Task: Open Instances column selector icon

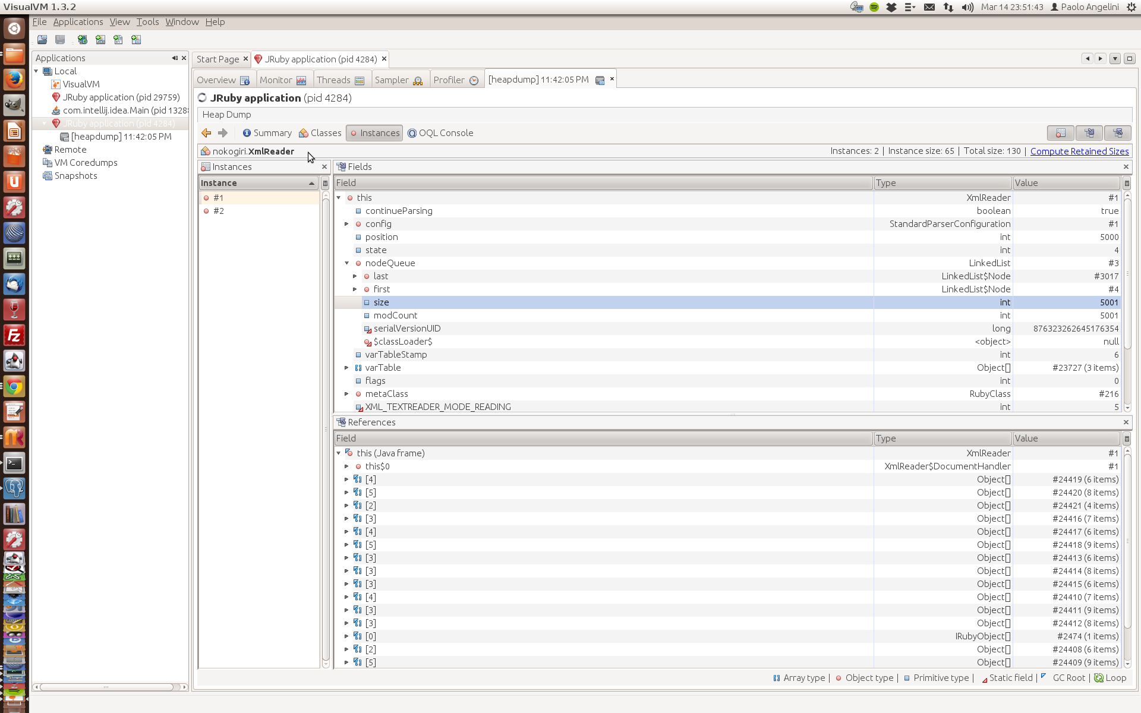Action: (325, 183)
